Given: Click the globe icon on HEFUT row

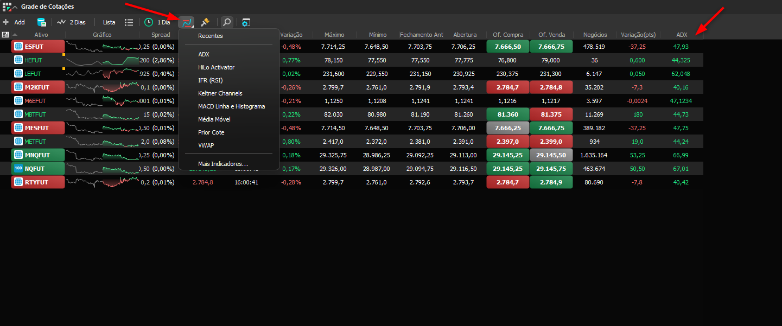Looking at the screenshot, I should (18, 60).
